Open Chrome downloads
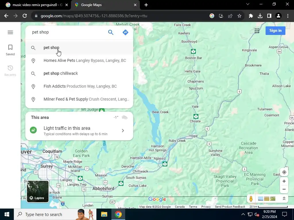 (260, 16)
